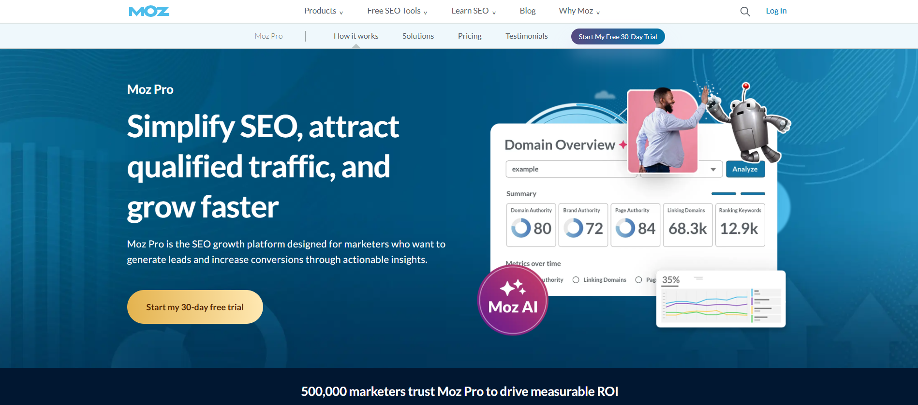
Task: Click the Linking Domains 68.3k card
Action: [687, 225]
